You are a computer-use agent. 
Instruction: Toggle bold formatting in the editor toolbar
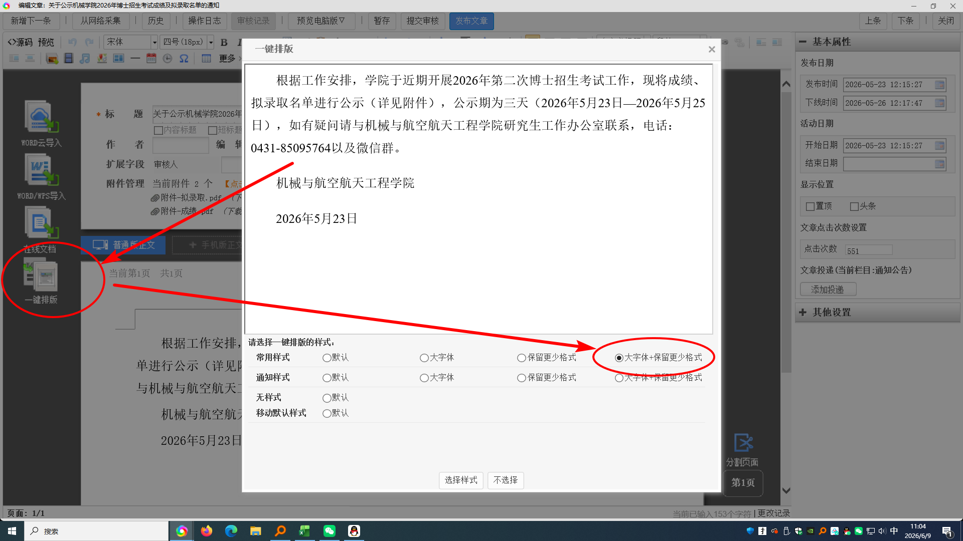coord(224,42)
